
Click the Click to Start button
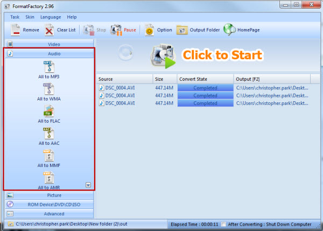(207, 55)
